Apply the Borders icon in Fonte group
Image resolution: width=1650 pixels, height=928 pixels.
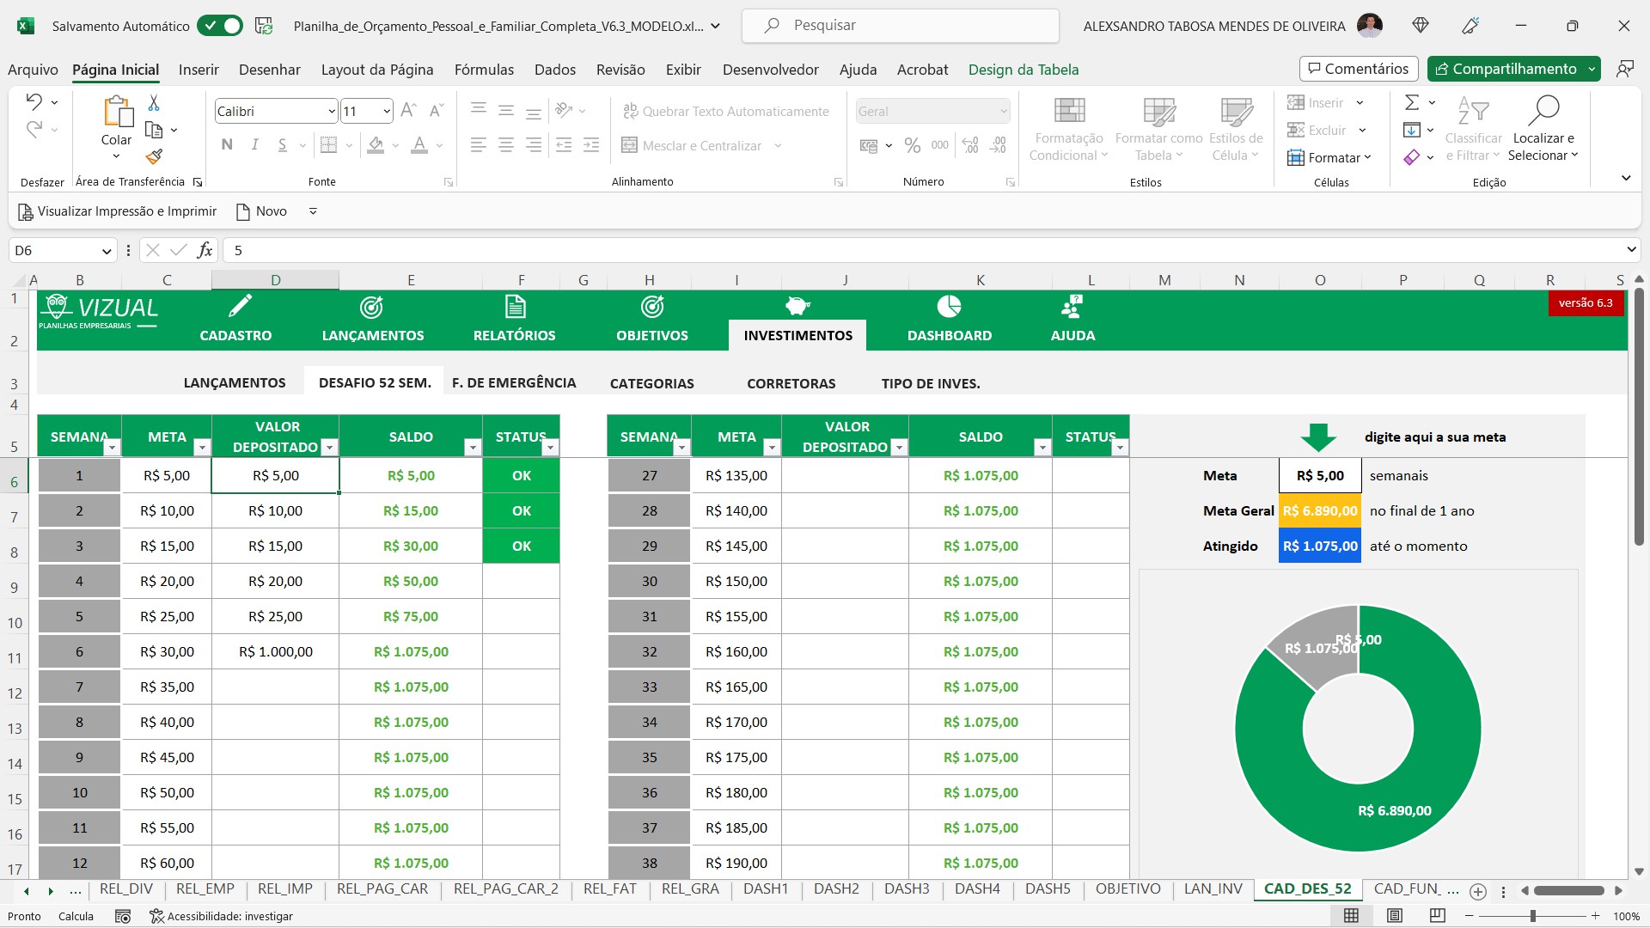tap(328, 145)
